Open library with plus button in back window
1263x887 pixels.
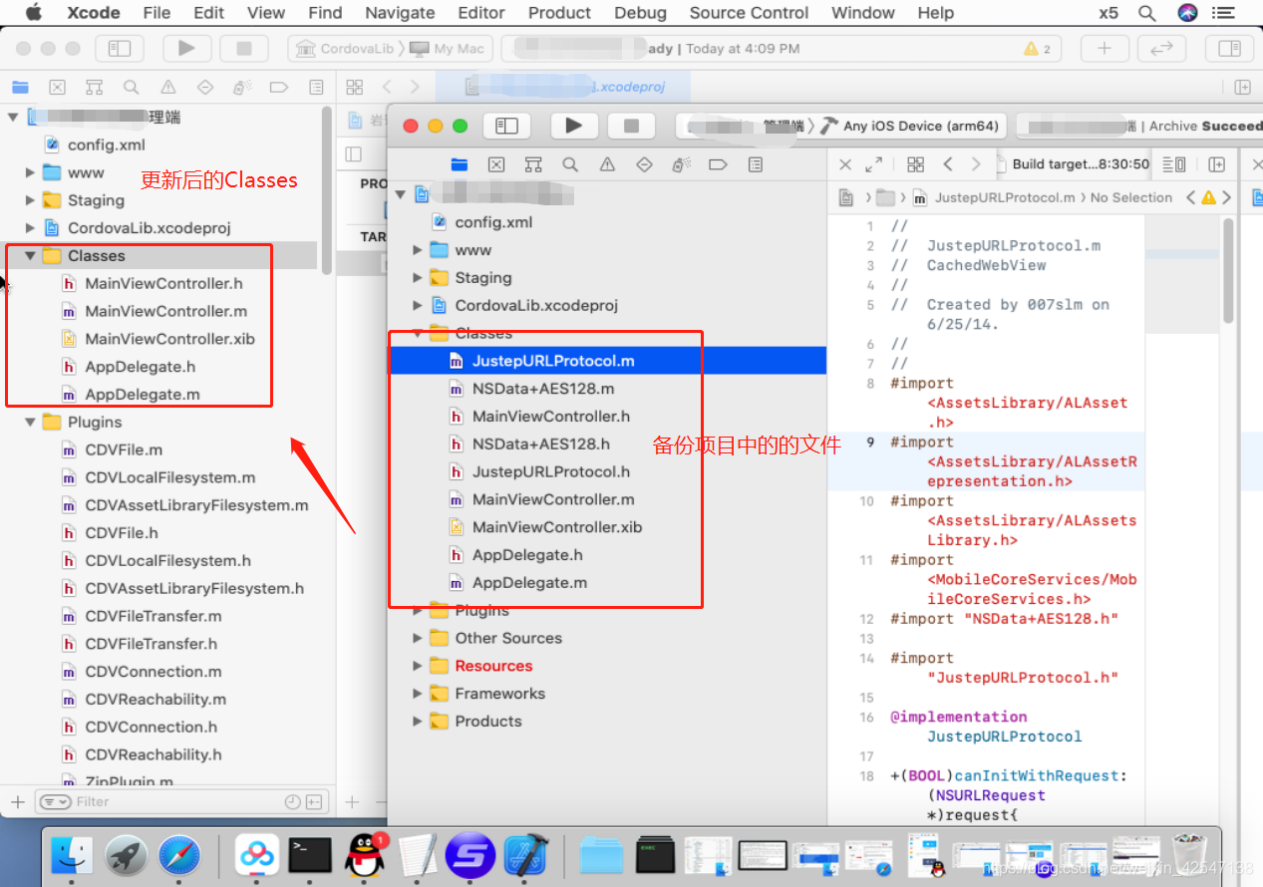[x=1105, y=48]
